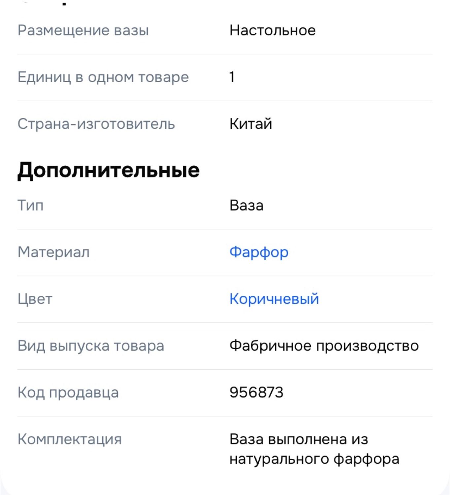
Task: Click the Цвет attribute label
Action: click(x=35, y=299)
